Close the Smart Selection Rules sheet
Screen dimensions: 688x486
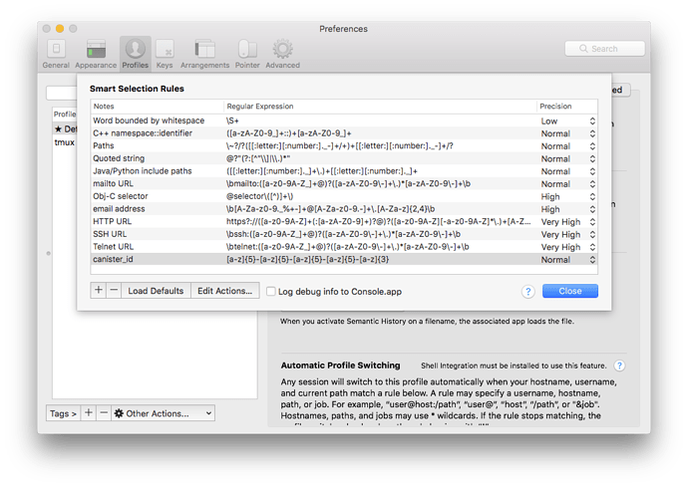click(x=570, y=291)
